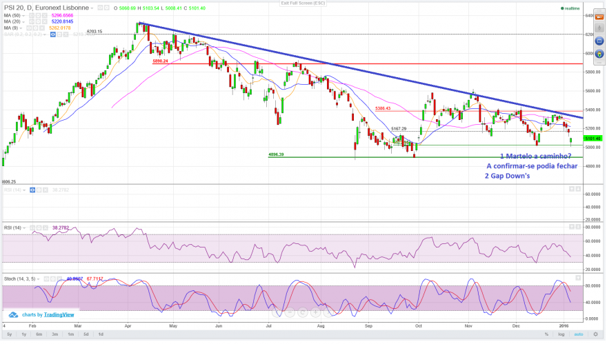Open settings icon beside the PSI 20 title
607x344 pixels.
pyautogui.click(x=107, y=8)
